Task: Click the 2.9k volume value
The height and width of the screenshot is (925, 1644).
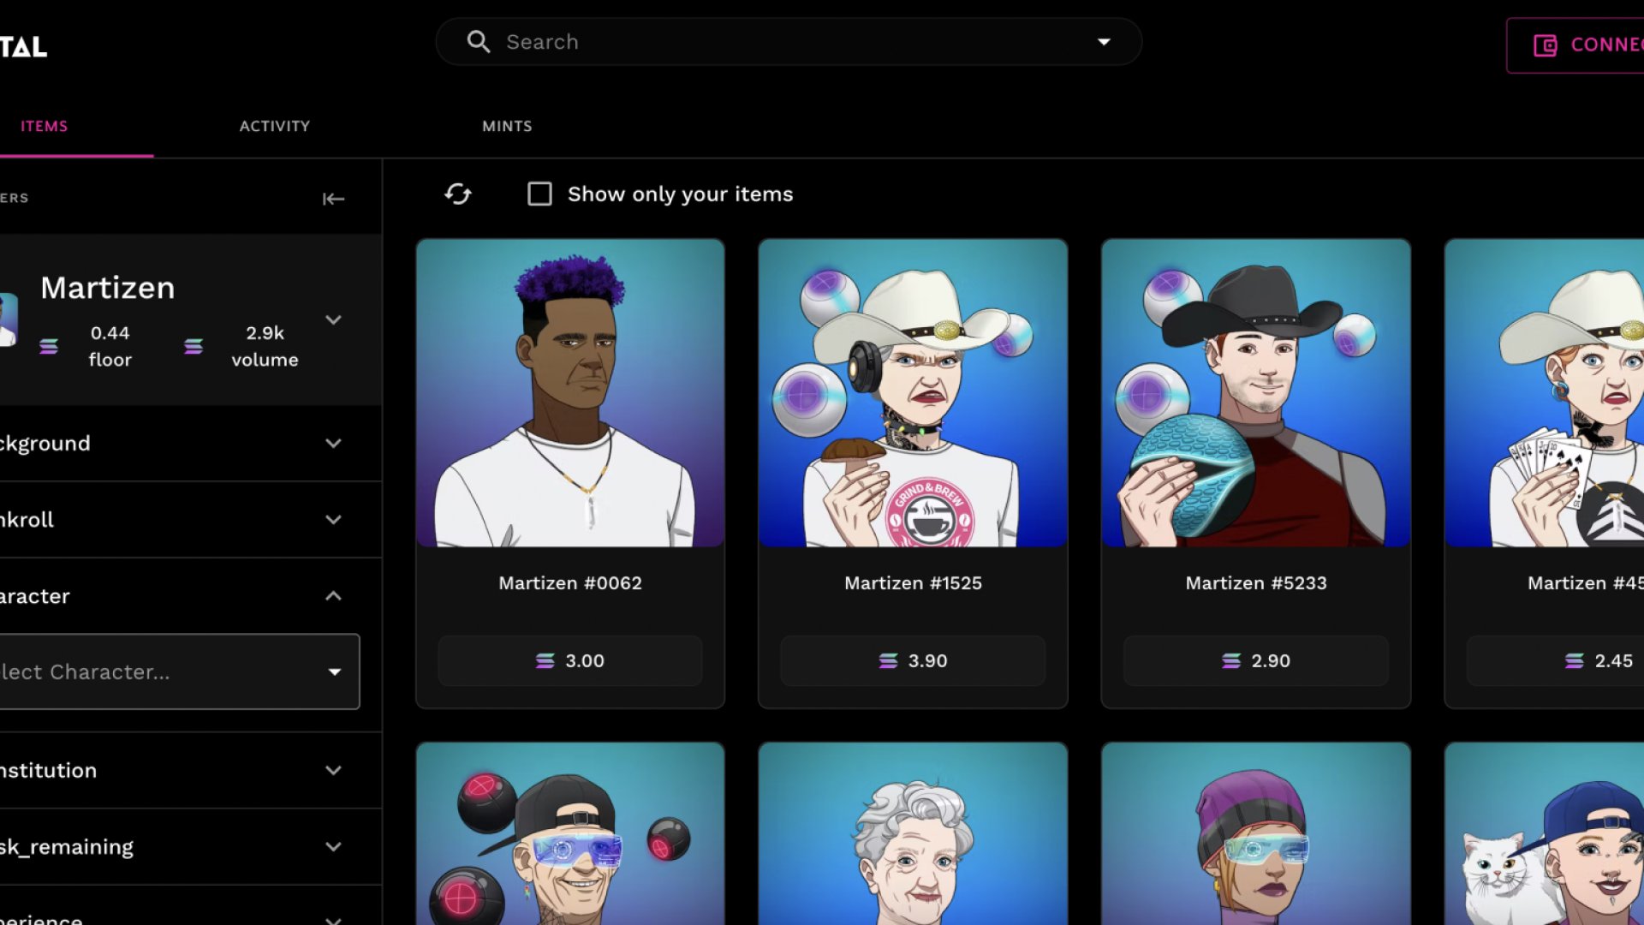Action: [x=265, y=333]
